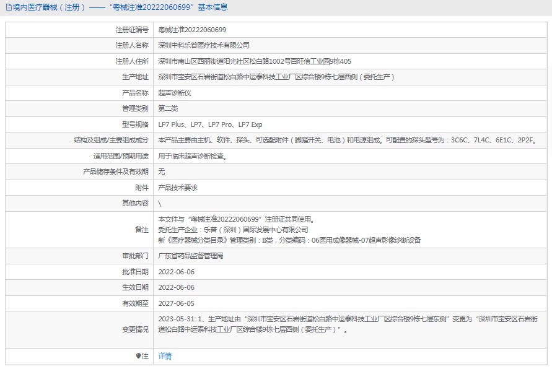Click the 产品储存条件及有效期 label cell

point(79,171)
